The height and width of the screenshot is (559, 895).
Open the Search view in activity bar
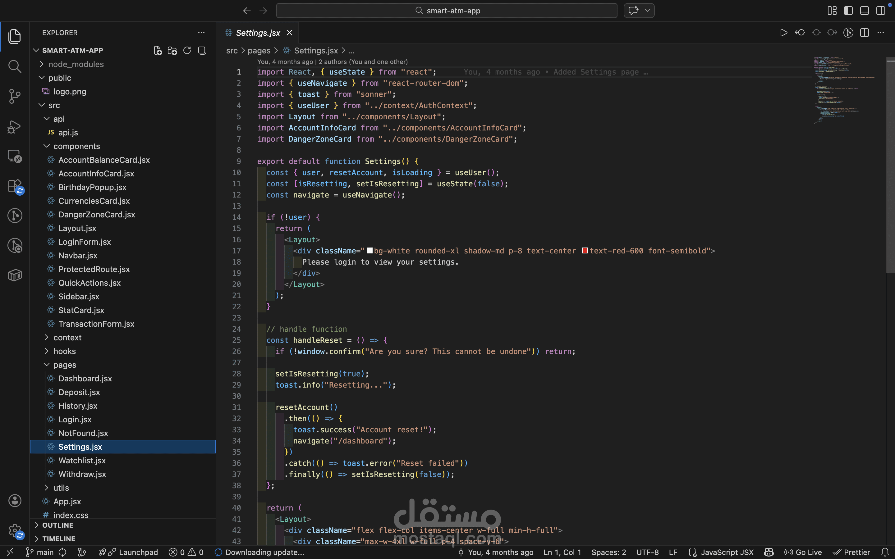coord(14,66)
